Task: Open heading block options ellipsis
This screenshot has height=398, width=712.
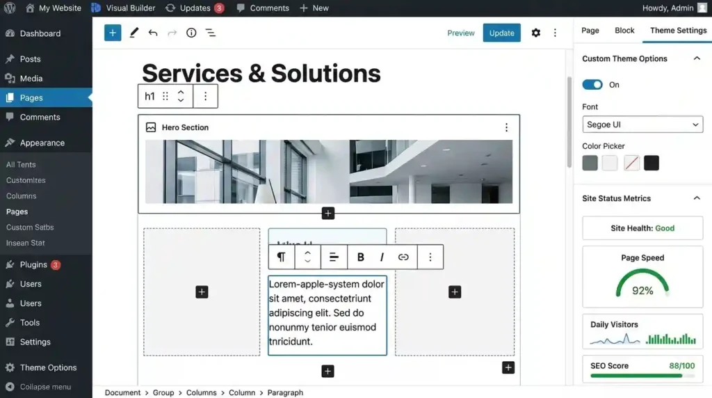Action: (x=205, y=96)
